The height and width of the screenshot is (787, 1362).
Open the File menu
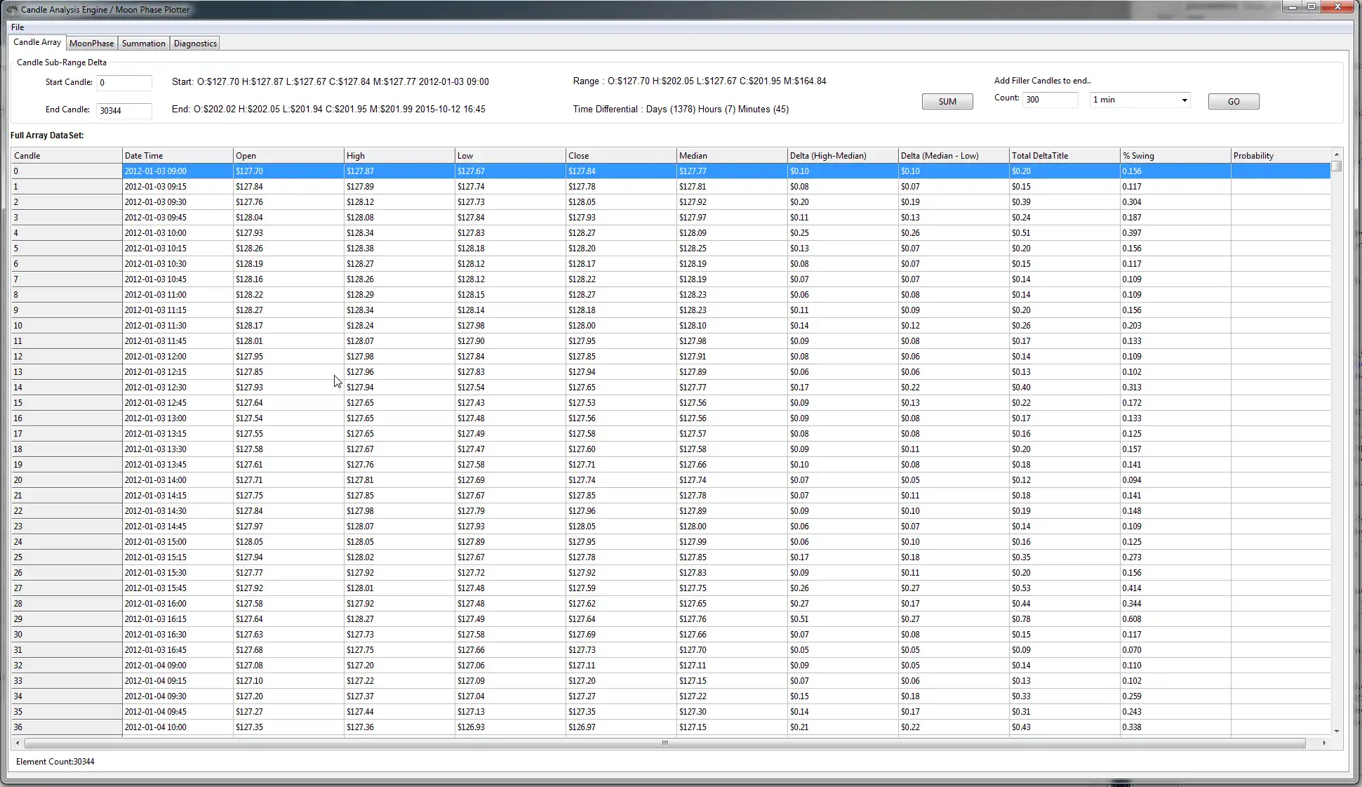(17, 26)
